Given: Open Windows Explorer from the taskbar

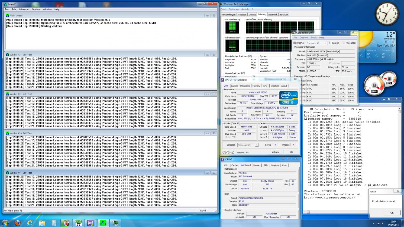Looking at the screenshot, I should (42, 223).
